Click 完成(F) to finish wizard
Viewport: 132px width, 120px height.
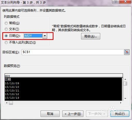tap(120, 114)
